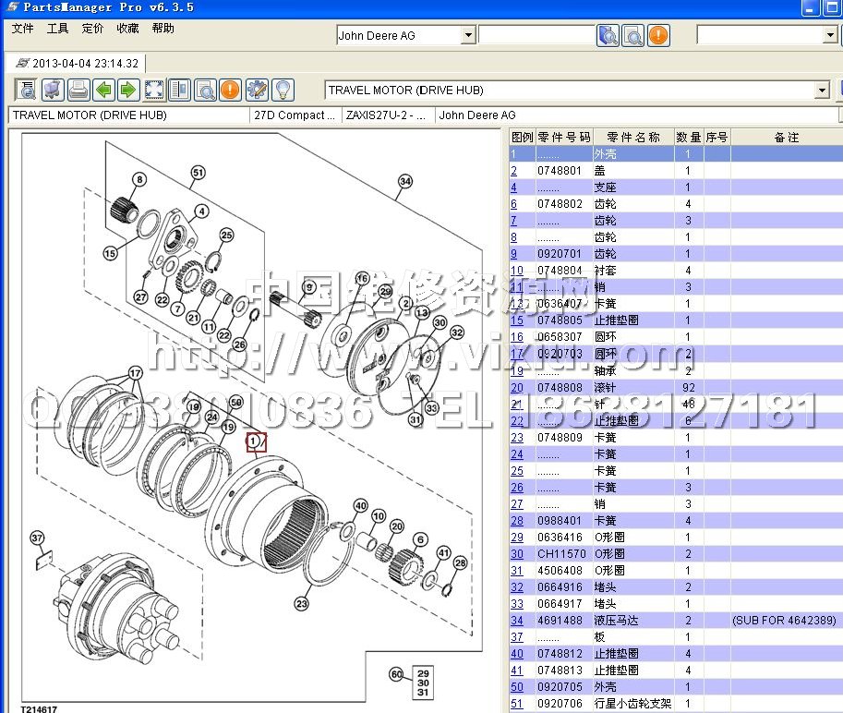
Task: Click orange alert icon beside the top search box
Action: [658, 36]
